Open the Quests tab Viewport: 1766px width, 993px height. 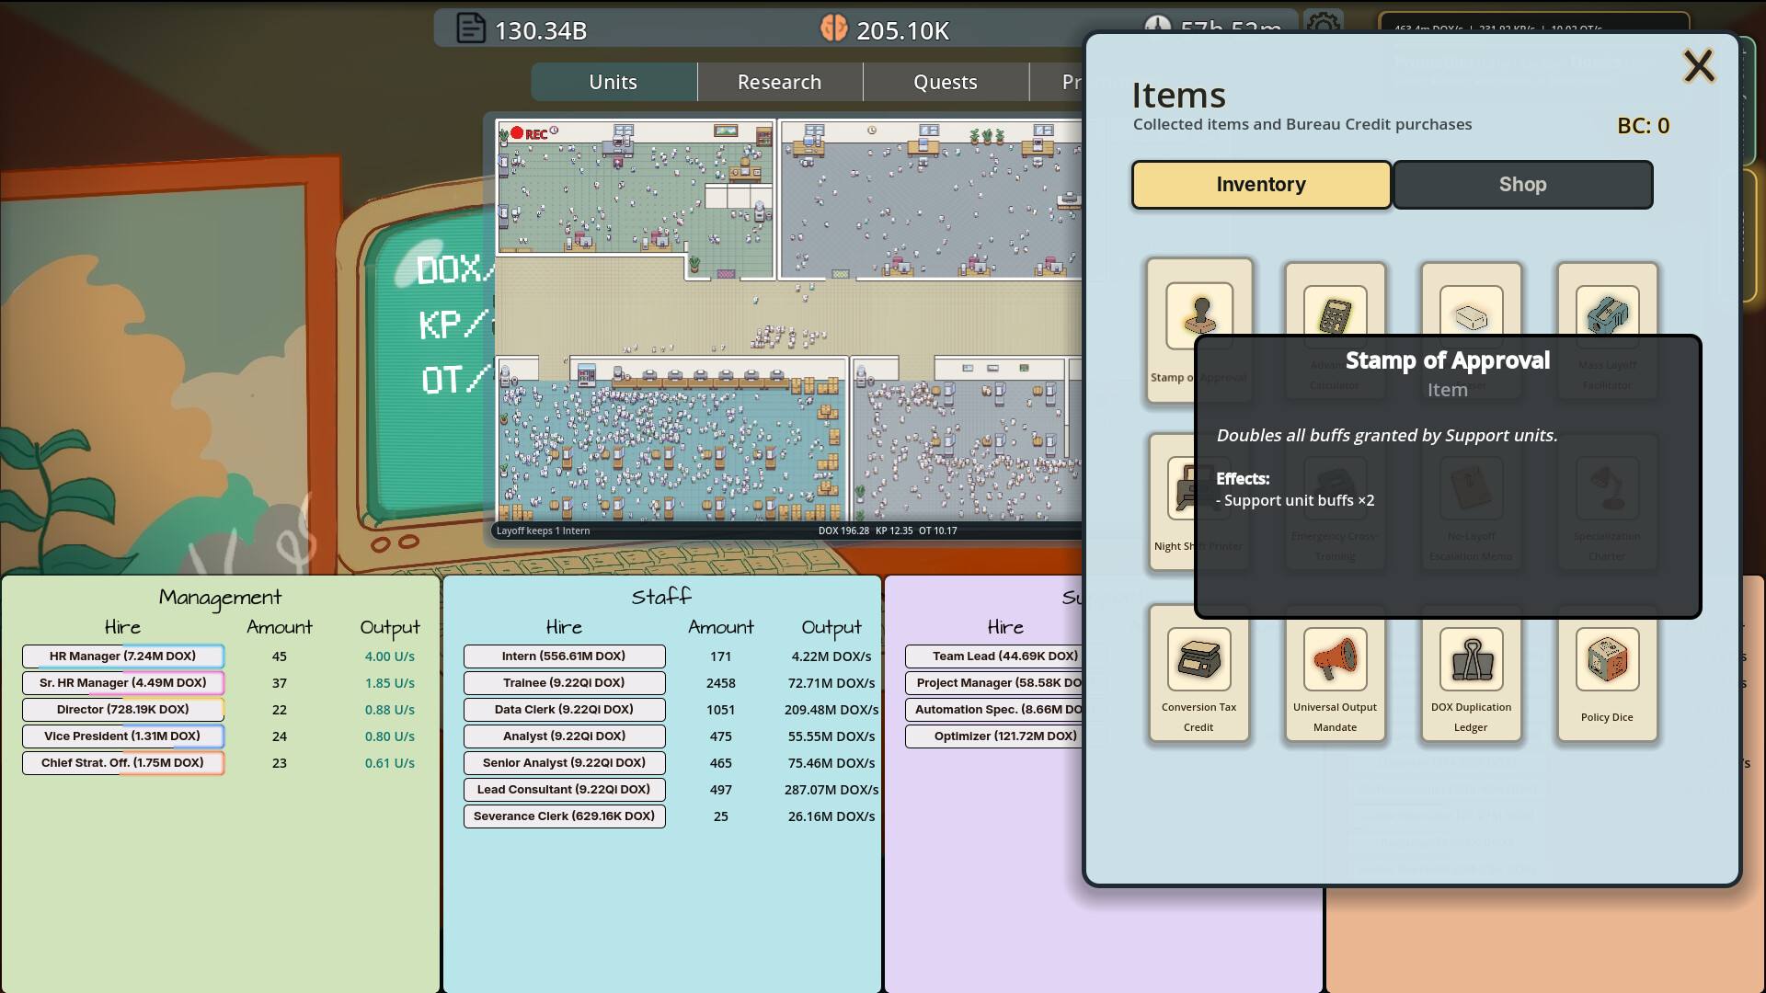tap(946, 82)
